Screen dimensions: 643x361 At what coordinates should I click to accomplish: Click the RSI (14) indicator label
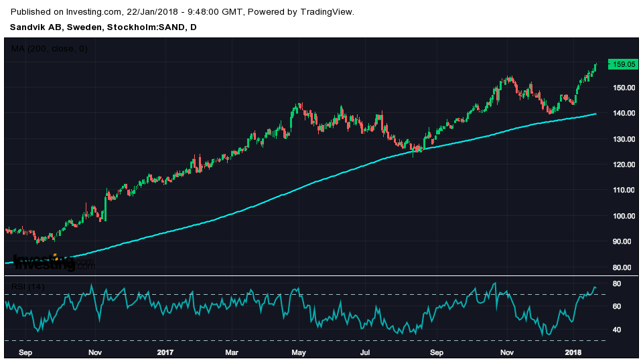(28, 287)
